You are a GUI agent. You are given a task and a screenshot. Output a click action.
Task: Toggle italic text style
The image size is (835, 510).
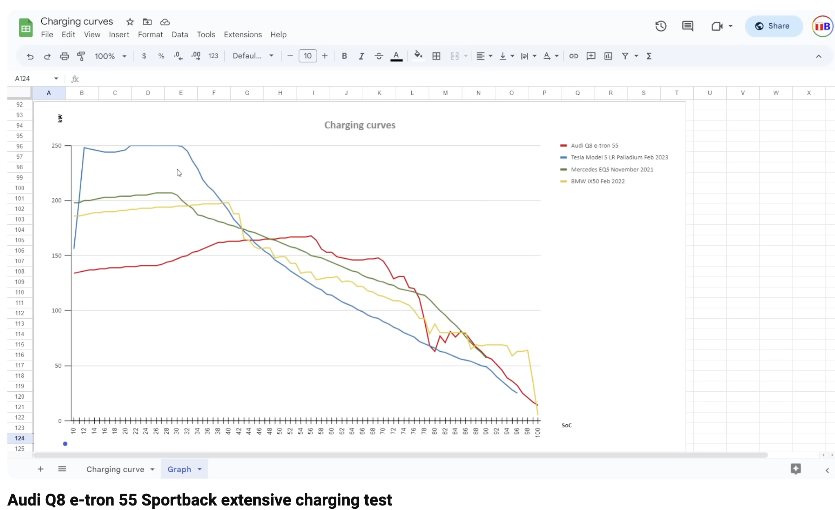pyautogui.click(x=361, y=56)
